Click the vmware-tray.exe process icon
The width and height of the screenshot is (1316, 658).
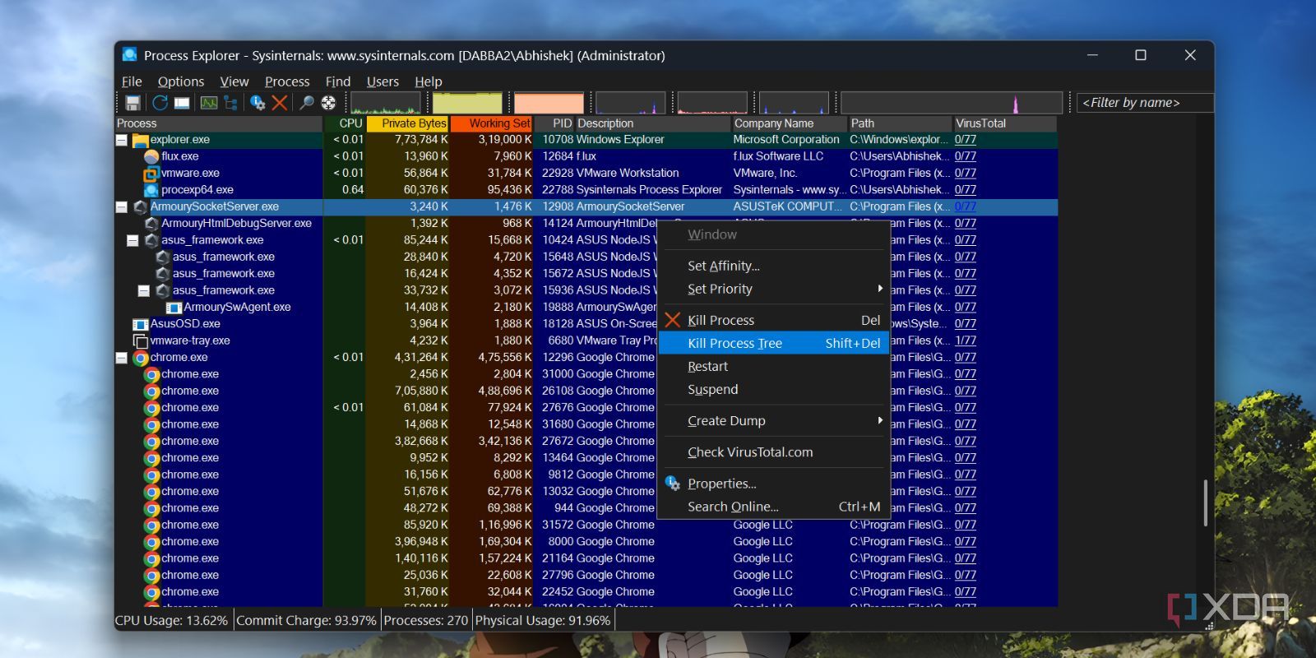pyautogui.click(x=140, y=341)
